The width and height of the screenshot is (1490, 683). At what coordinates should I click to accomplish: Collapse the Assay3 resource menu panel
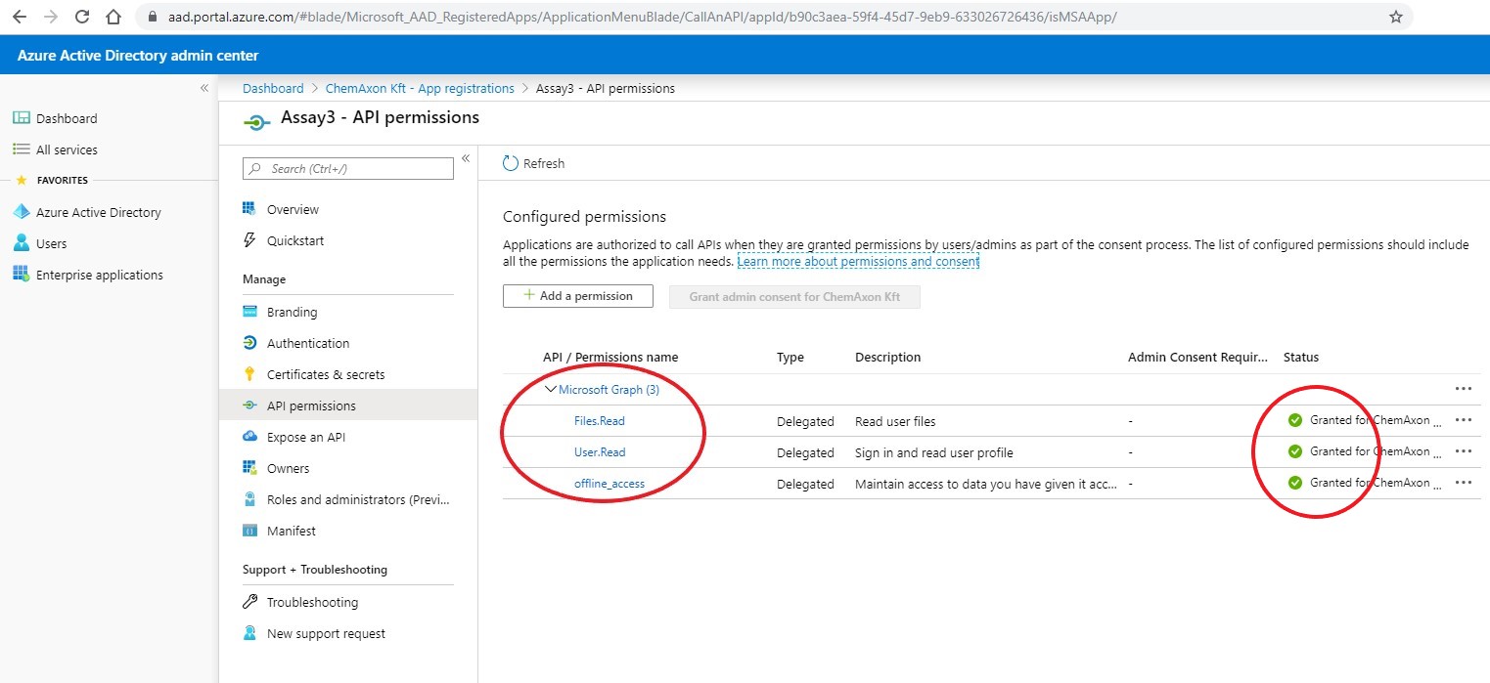[466, 158]
